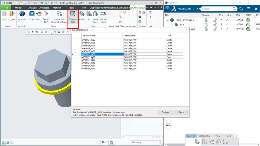The height and width of the screenshot is (146, 260).
Task: Expand the MySession bottom toolbar chevron
Action: coord(236,136)
